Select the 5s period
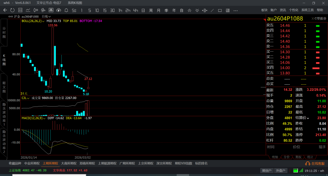Image resolution: width=328 pixels, height=176 pixels. 74,10
